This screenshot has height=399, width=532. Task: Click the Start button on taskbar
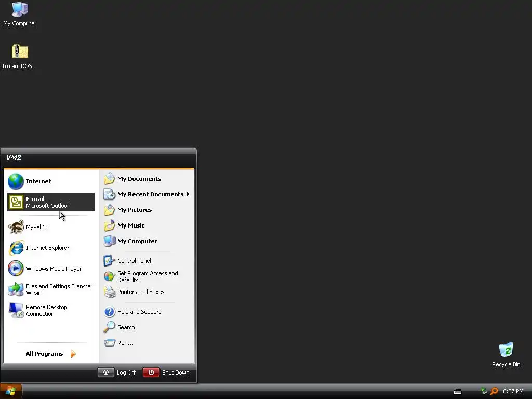[x=11, y=391]
